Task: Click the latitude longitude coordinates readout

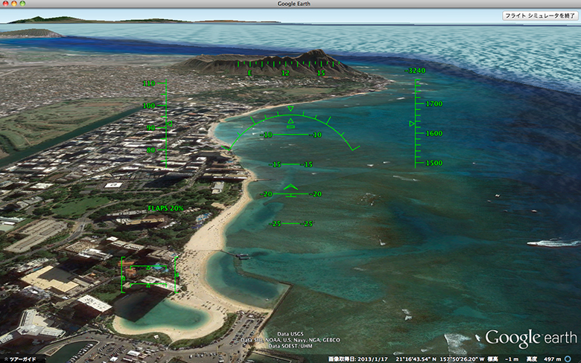Action: (x=431, y=359)
